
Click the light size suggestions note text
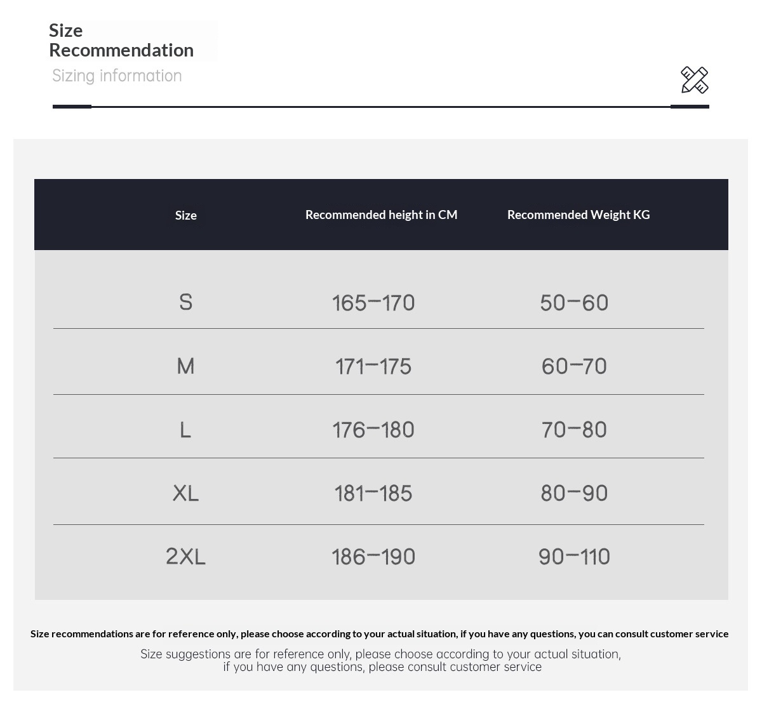tap(381, 660)
